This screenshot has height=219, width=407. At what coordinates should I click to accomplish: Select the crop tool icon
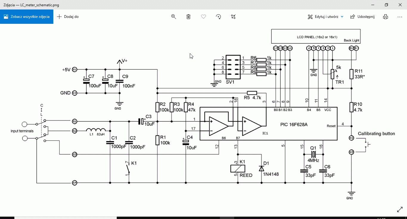click(x=233, y=17)
